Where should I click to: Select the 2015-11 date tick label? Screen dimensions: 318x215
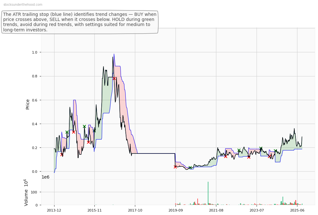click(94, 210)
